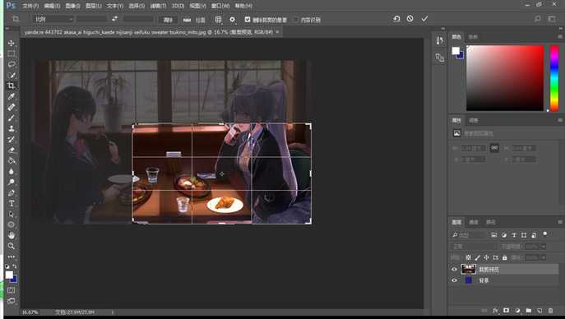Hide the bottom background layer eye icon
Viewport: 565px width, 319px height.
[x=454, y=280]
